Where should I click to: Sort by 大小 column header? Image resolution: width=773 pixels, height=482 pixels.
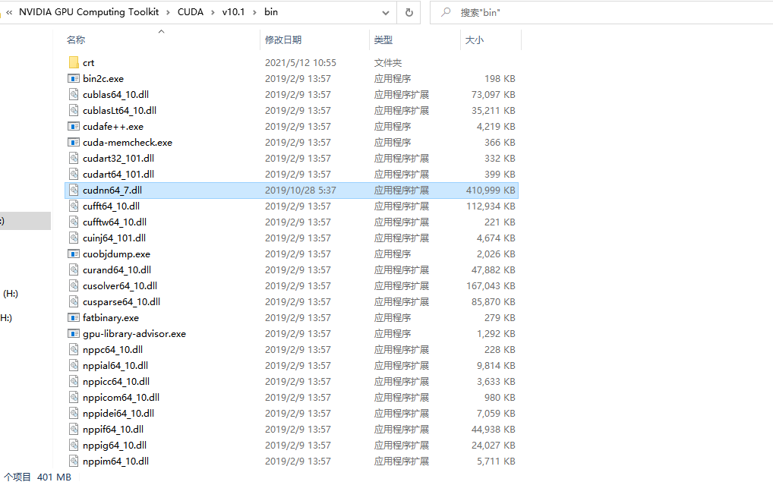(x=475, y=40)
